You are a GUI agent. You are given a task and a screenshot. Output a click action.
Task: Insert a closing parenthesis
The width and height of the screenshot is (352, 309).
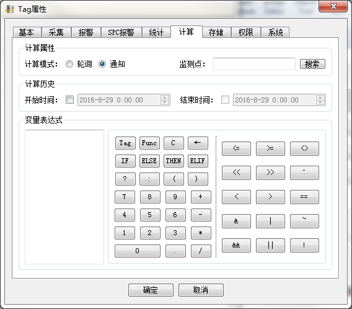[x=198, y=179]
